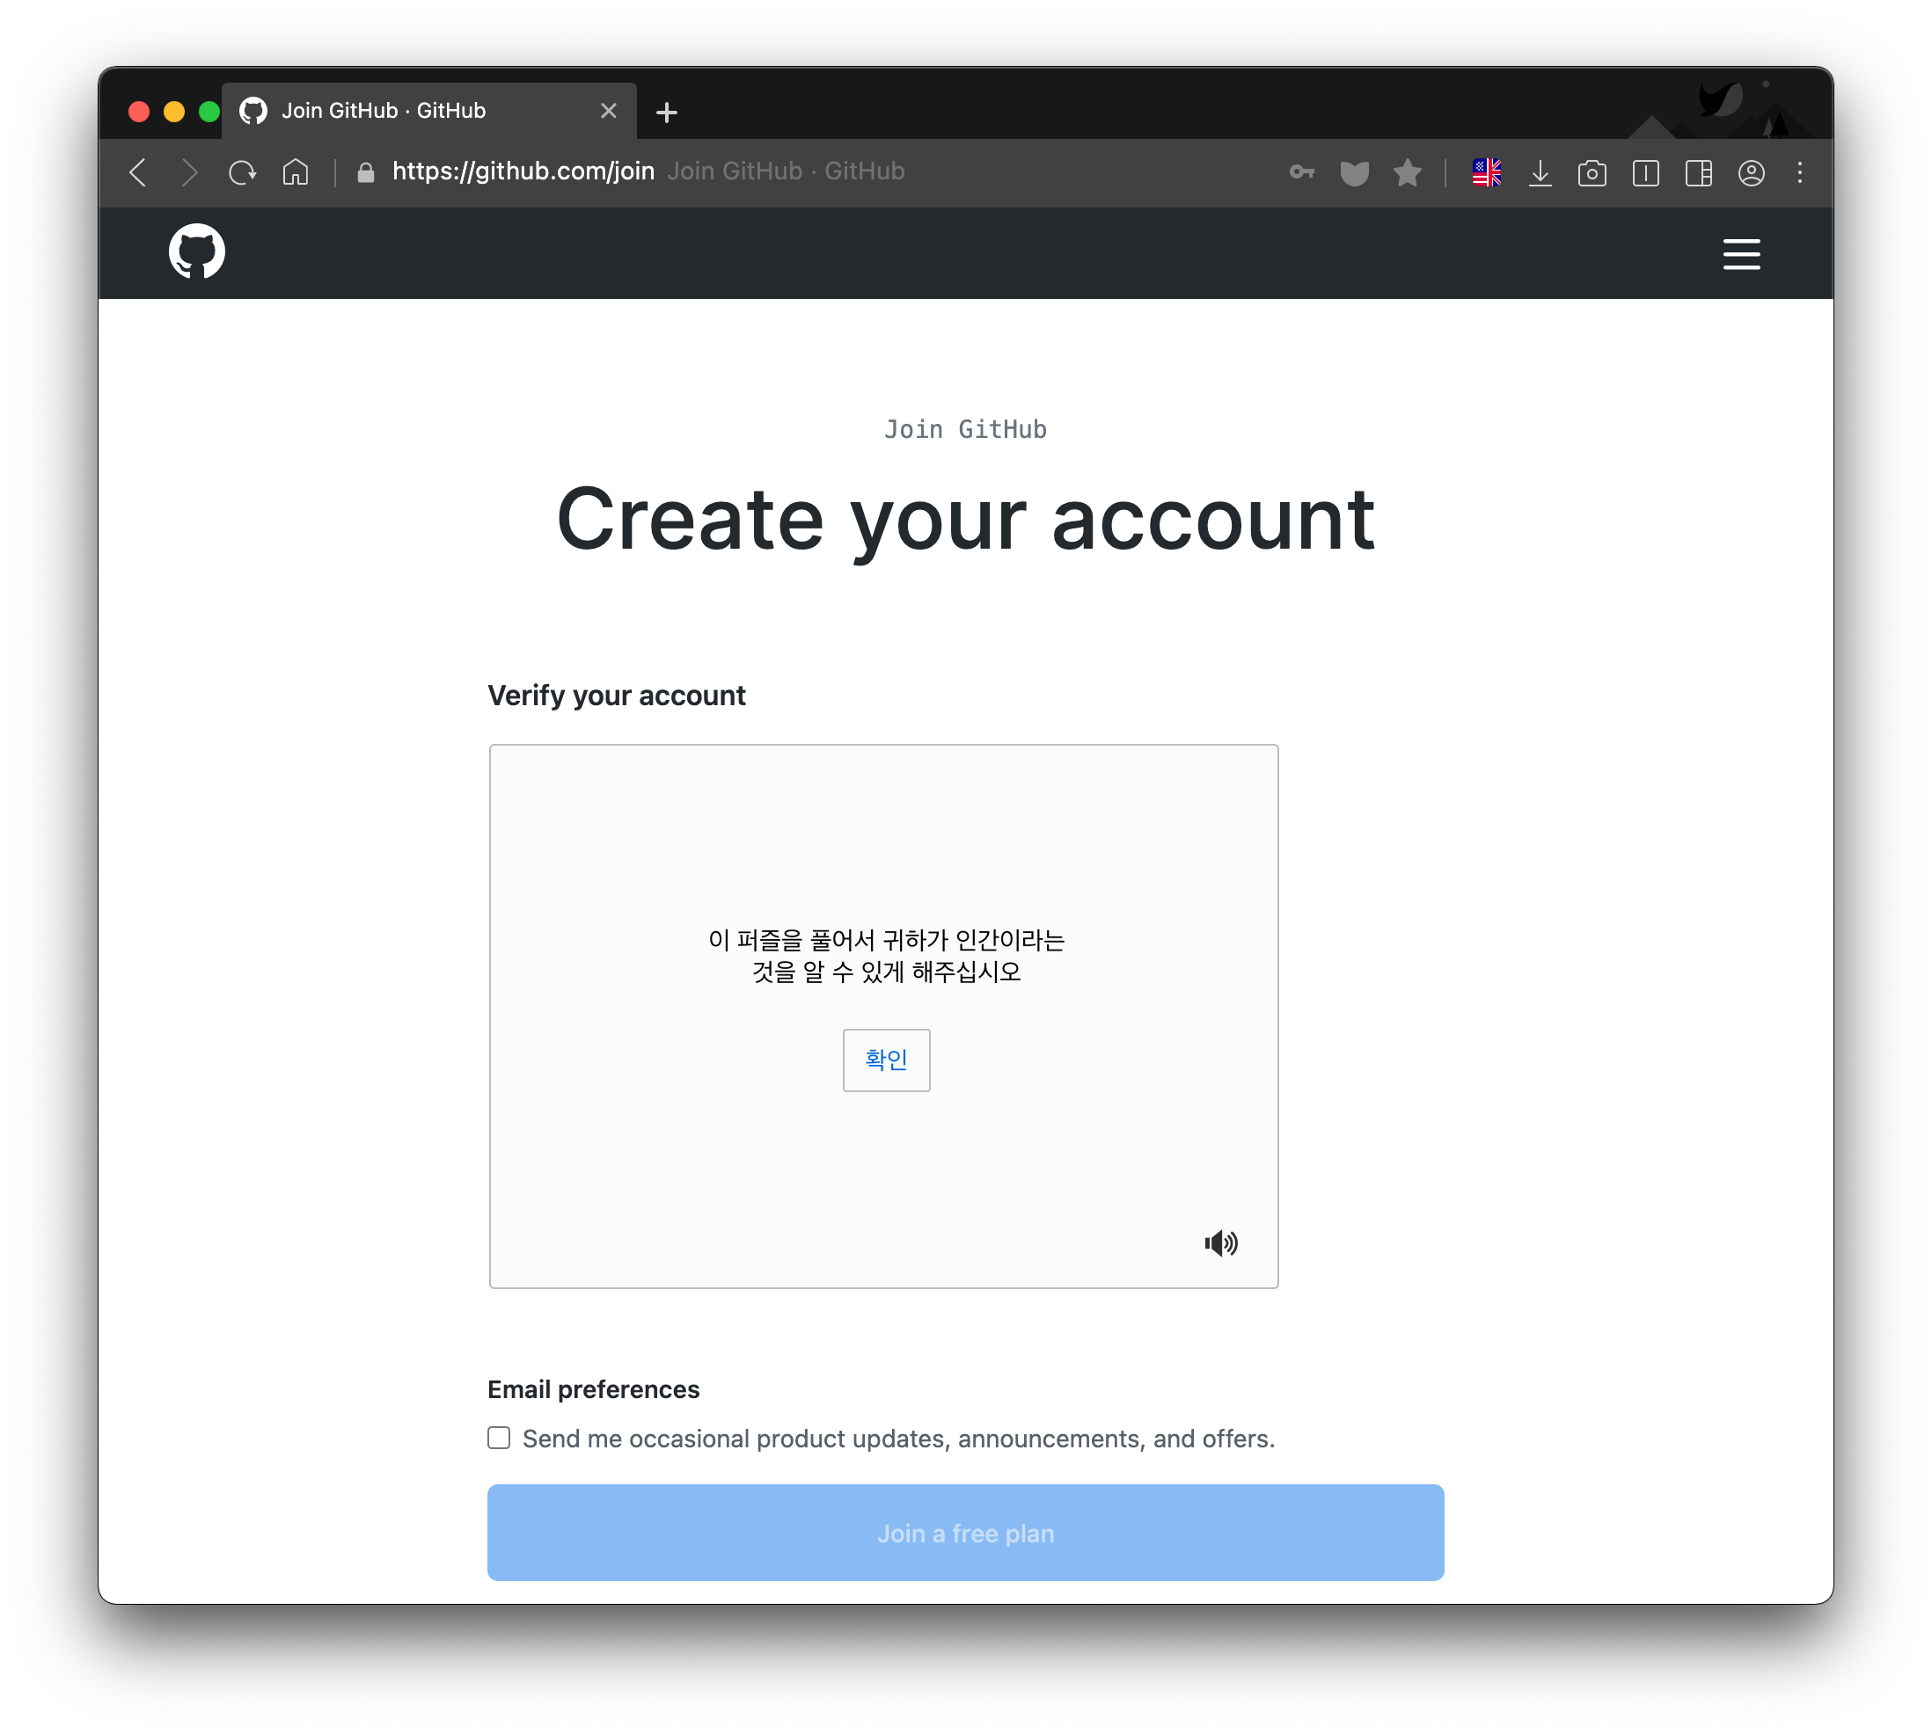Click the Join a free plan button
The width and height of the screenshot is (1932, 1734).
pos(966,1534)
